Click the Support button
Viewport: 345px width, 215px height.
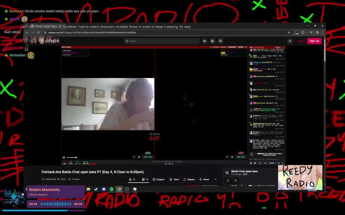click(158, 179)
